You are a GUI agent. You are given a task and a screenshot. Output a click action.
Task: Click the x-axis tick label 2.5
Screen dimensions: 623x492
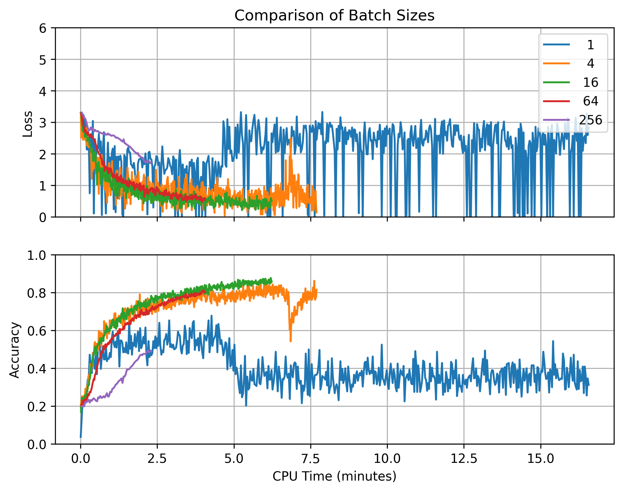157,459
